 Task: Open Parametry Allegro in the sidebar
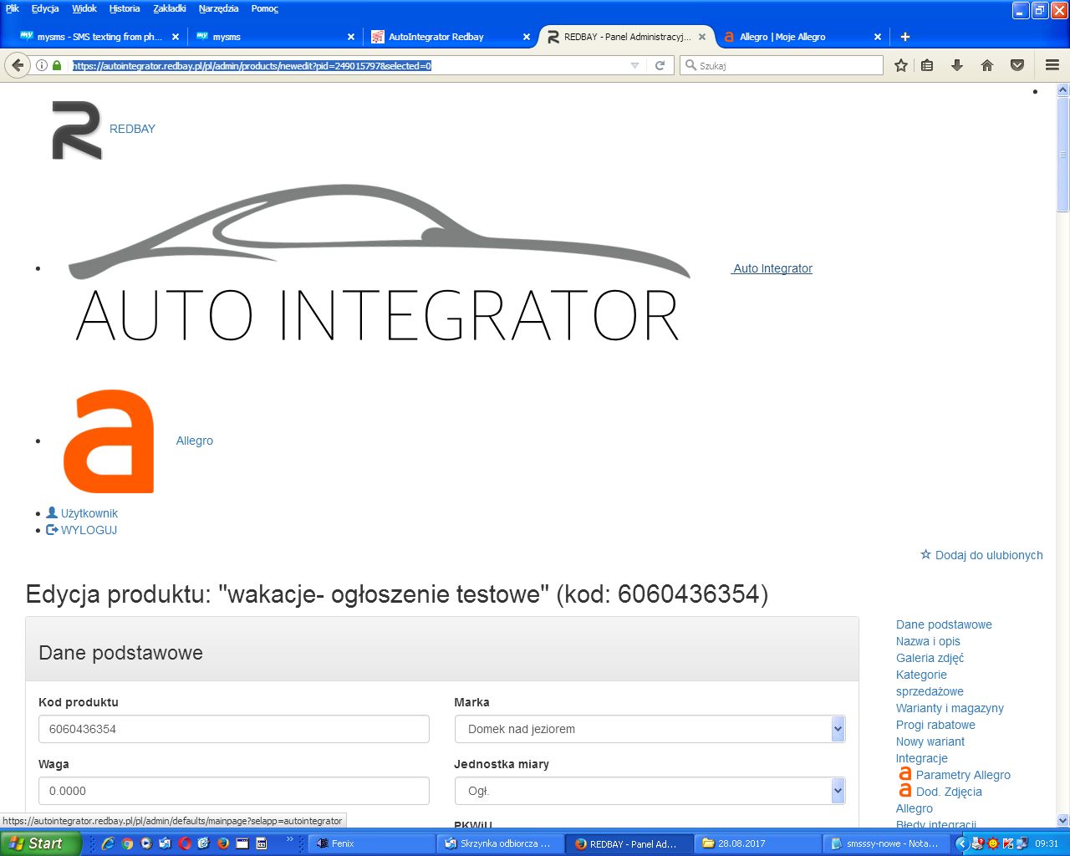click(962, 775)
